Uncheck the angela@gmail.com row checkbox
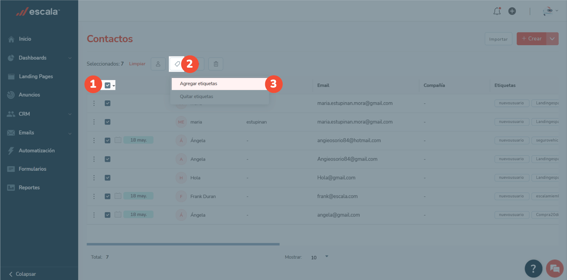 tap(107, 215)
